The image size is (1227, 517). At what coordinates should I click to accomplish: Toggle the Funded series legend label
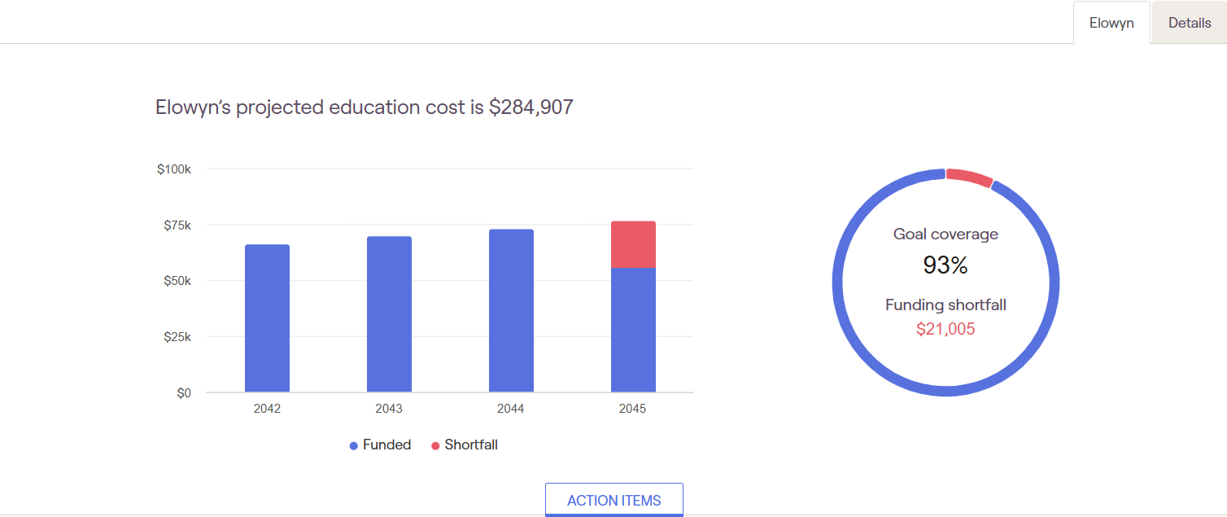[x=386, y=445]
